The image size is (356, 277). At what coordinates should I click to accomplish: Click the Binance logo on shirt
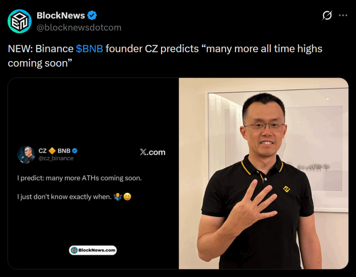286,189
